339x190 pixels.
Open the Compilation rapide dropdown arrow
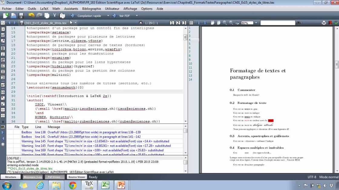click(x=108, y=16)
